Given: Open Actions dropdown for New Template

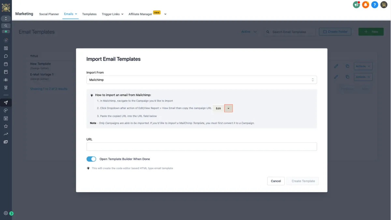Looking at the screenshot, I should coord(363,66).
